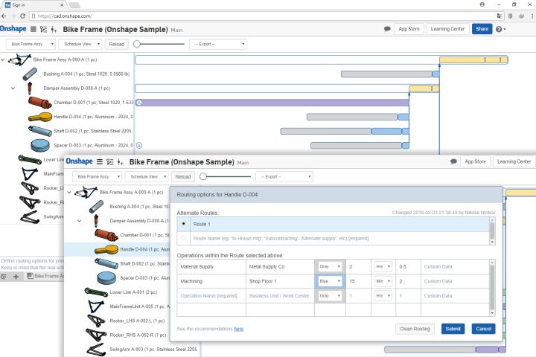Click Reload button in front window
This screenshot has width=536, height=357.
pyautogui.click(x=183, y=176)
